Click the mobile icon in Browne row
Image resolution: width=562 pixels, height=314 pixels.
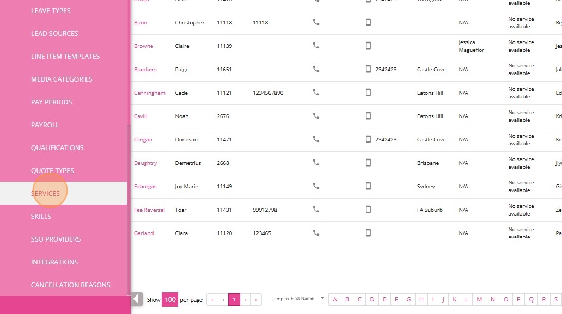(368, 46)
